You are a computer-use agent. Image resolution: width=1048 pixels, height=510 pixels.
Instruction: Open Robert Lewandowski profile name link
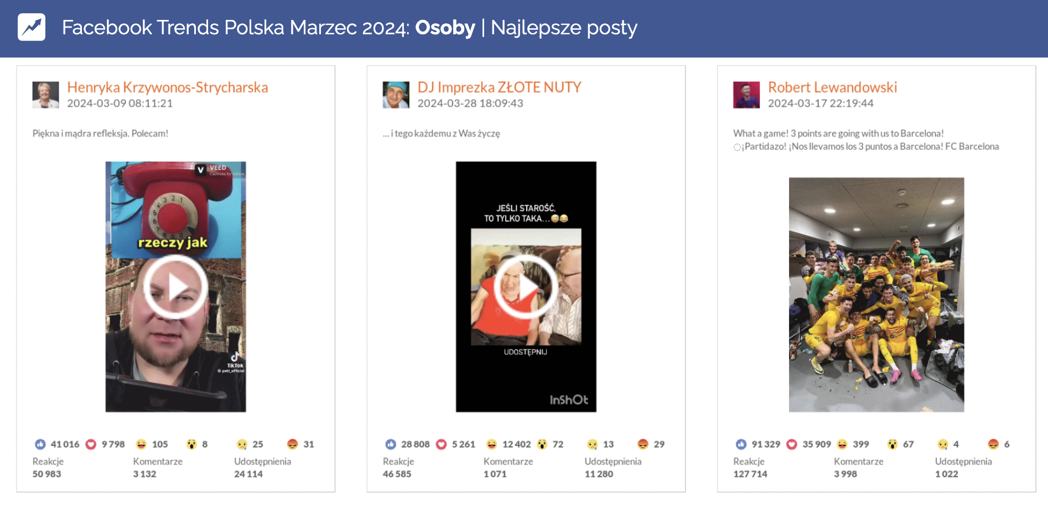pos(832,87)
